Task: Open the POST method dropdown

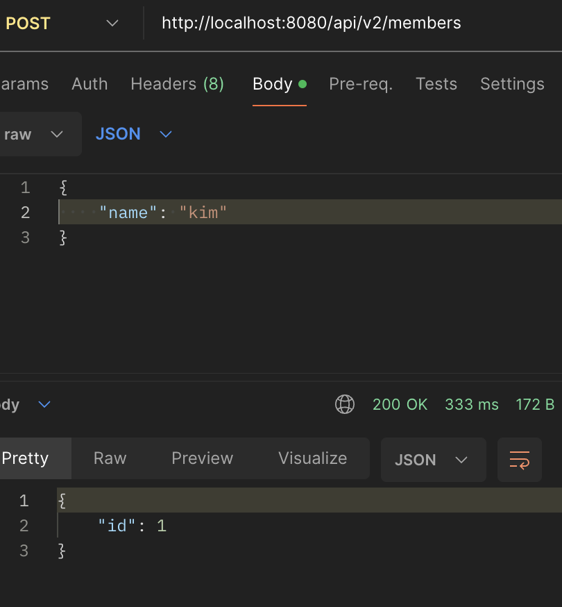Action: [x=62, y=23]
